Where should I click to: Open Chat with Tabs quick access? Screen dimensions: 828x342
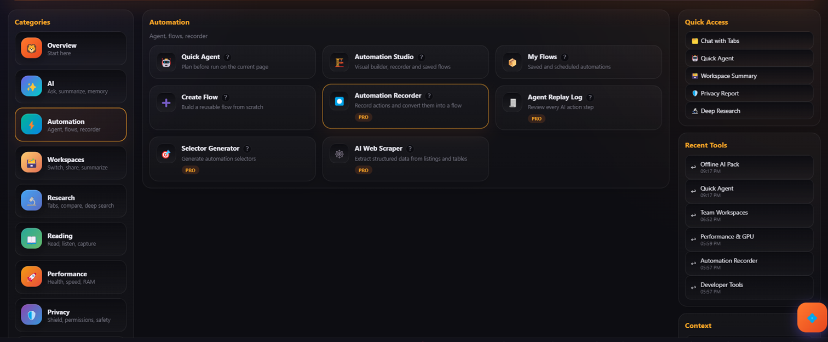click(749, 41)
